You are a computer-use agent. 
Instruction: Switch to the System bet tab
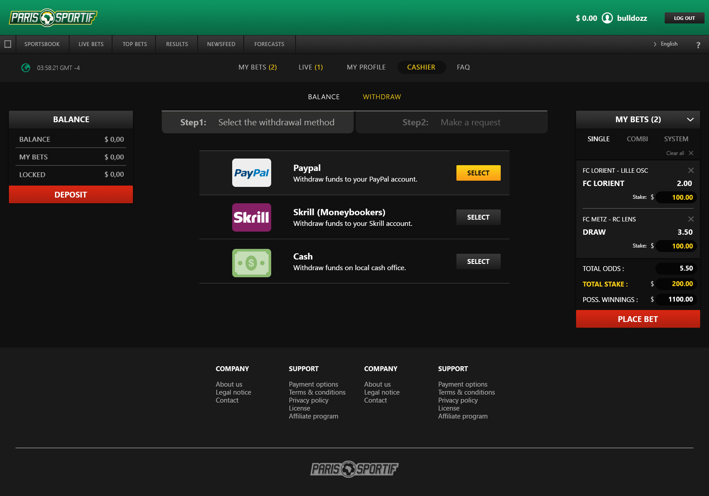coord(676,139)
